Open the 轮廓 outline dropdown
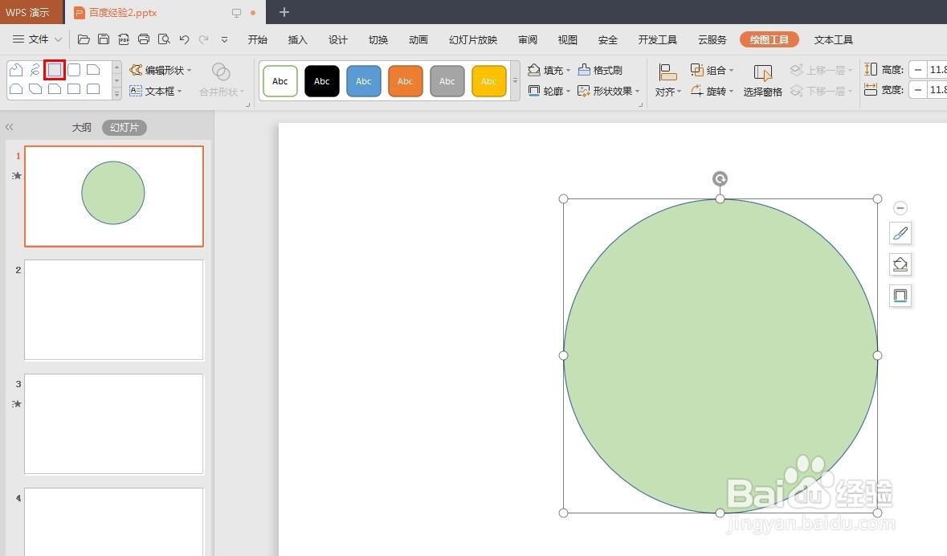The height and width of the screenshot is (556, 947). point(549,92)
